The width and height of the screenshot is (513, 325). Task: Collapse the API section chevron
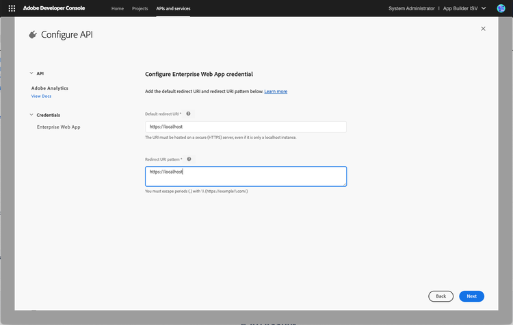click(31, 73)
